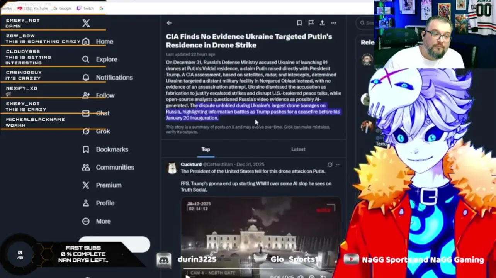Click the post text 'The President of the United States'
The height and width of the screenshot is (278, 496).
point(253,171)
